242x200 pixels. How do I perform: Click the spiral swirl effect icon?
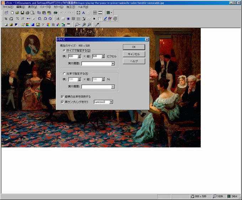115,19
